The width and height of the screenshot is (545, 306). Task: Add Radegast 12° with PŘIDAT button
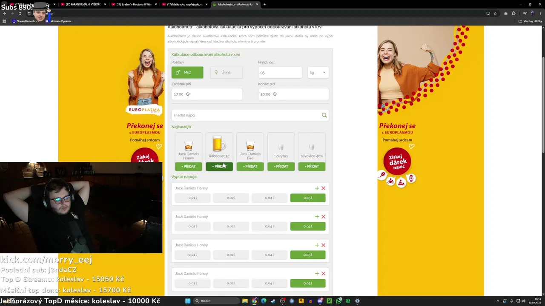tap(219, 167)
